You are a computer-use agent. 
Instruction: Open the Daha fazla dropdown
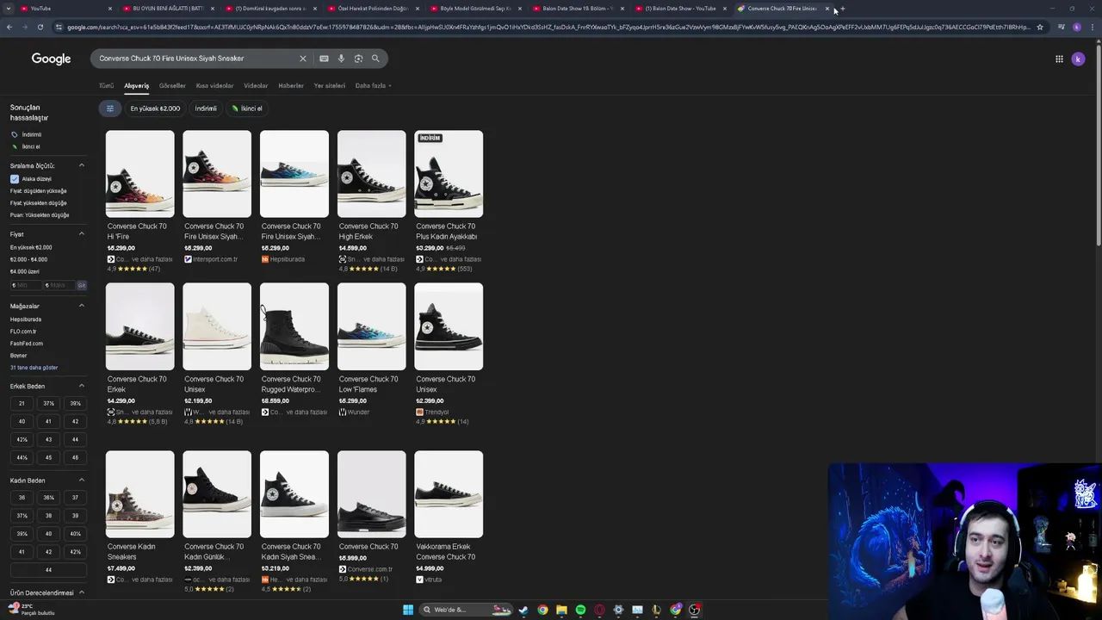click(x=373, y=86)
